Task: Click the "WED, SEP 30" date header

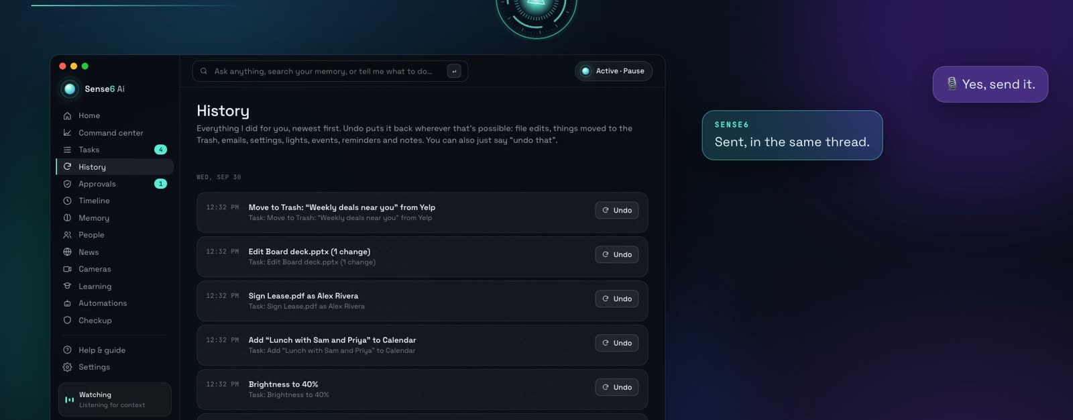Action: (219, 177)
